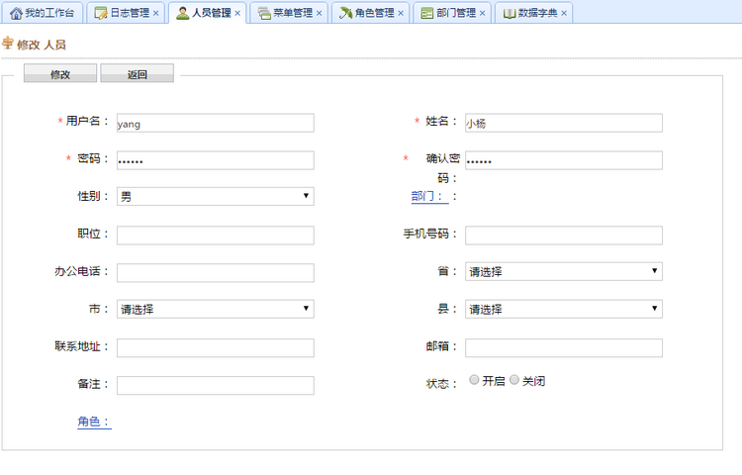The width and height of the screenshot is (742, 475).
Task: Click the 用户名 field containing yang
Action: [x=216, y=123]
